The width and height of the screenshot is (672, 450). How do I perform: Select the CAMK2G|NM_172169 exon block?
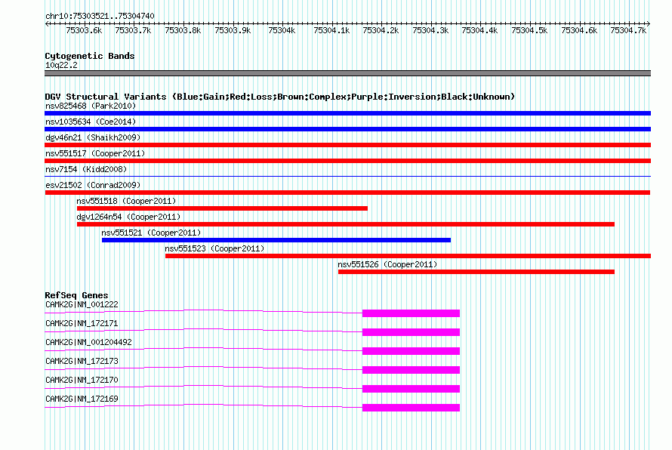411,408
